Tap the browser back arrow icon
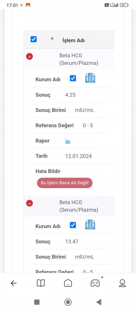136x311 pixels. click(14, 283)
